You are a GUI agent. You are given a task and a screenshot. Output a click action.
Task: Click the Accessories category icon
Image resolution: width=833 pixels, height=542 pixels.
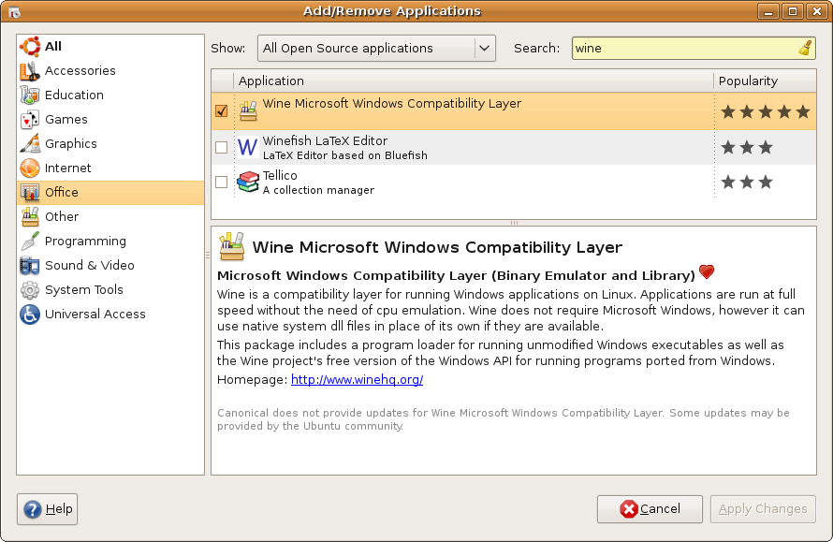[x=30, y=70]
